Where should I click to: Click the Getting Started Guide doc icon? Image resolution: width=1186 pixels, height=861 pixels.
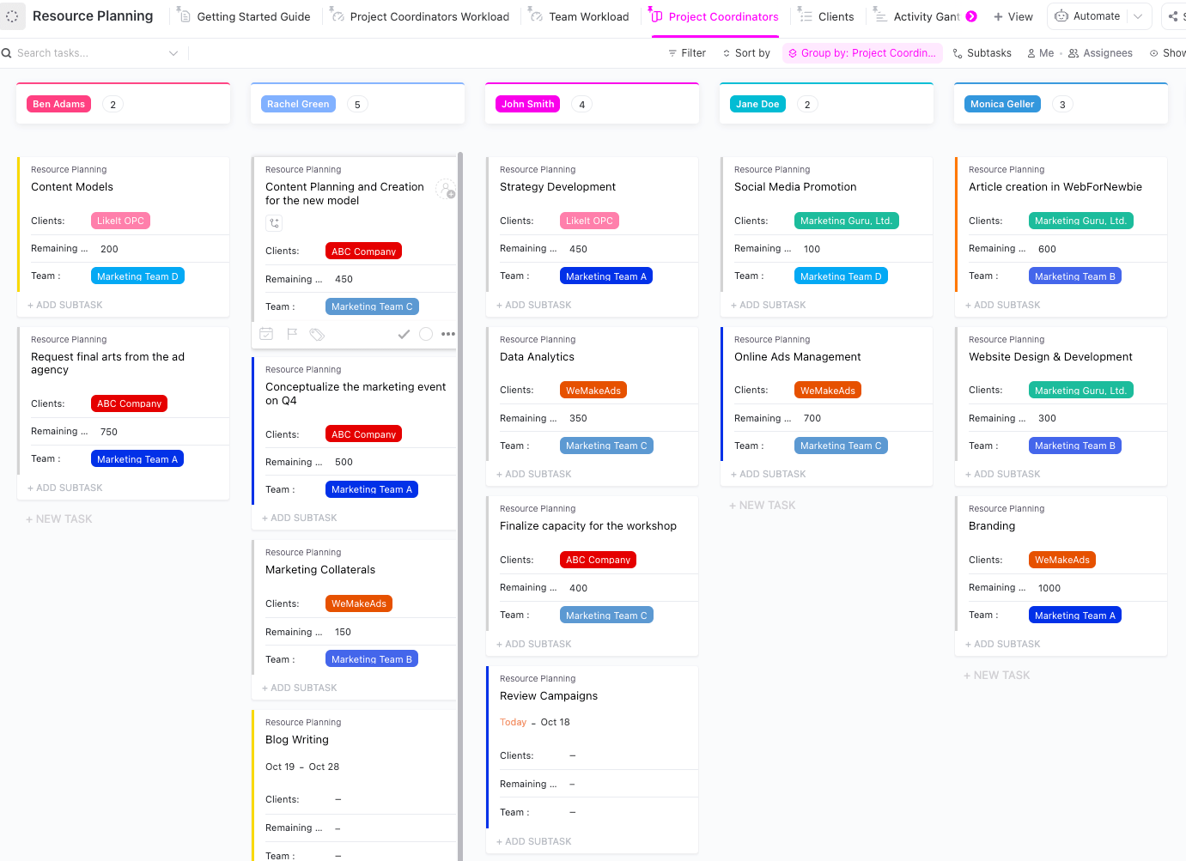[184, 15]
